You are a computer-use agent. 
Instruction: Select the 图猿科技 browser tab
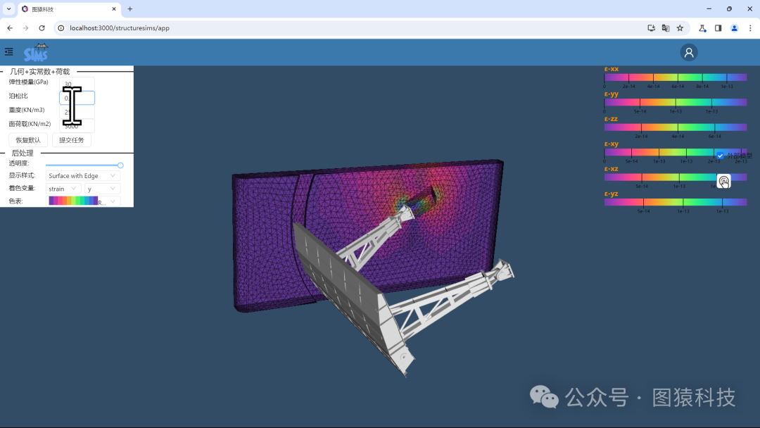pyautogui.click(x=69, y=8)
